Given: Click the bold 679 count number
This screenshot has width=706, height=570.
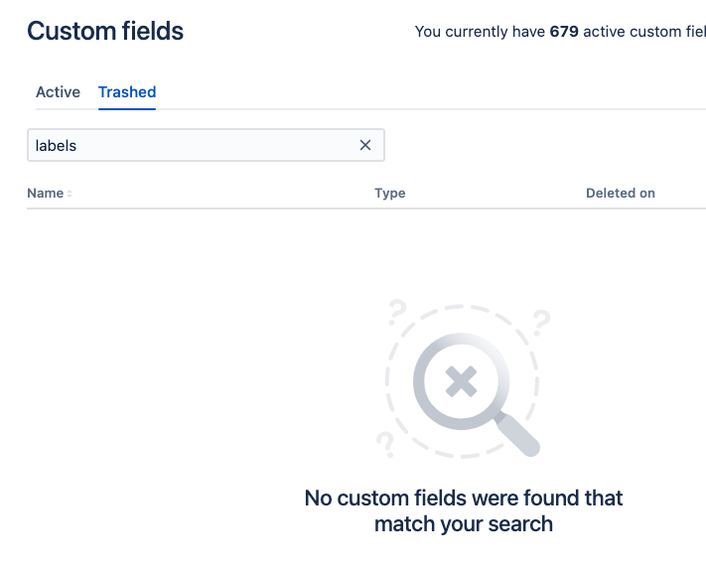Looking at the screenshot, I should [564, 32].
